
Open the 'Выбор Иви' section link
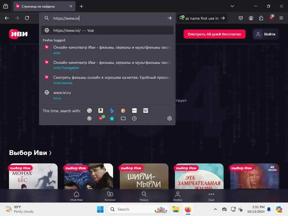click(30, 153)
